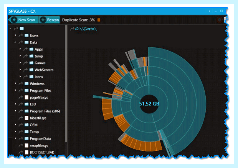238x168 pixels.
Task: Click the Duplicate Scan .3% status text
Action: point(78,20)
